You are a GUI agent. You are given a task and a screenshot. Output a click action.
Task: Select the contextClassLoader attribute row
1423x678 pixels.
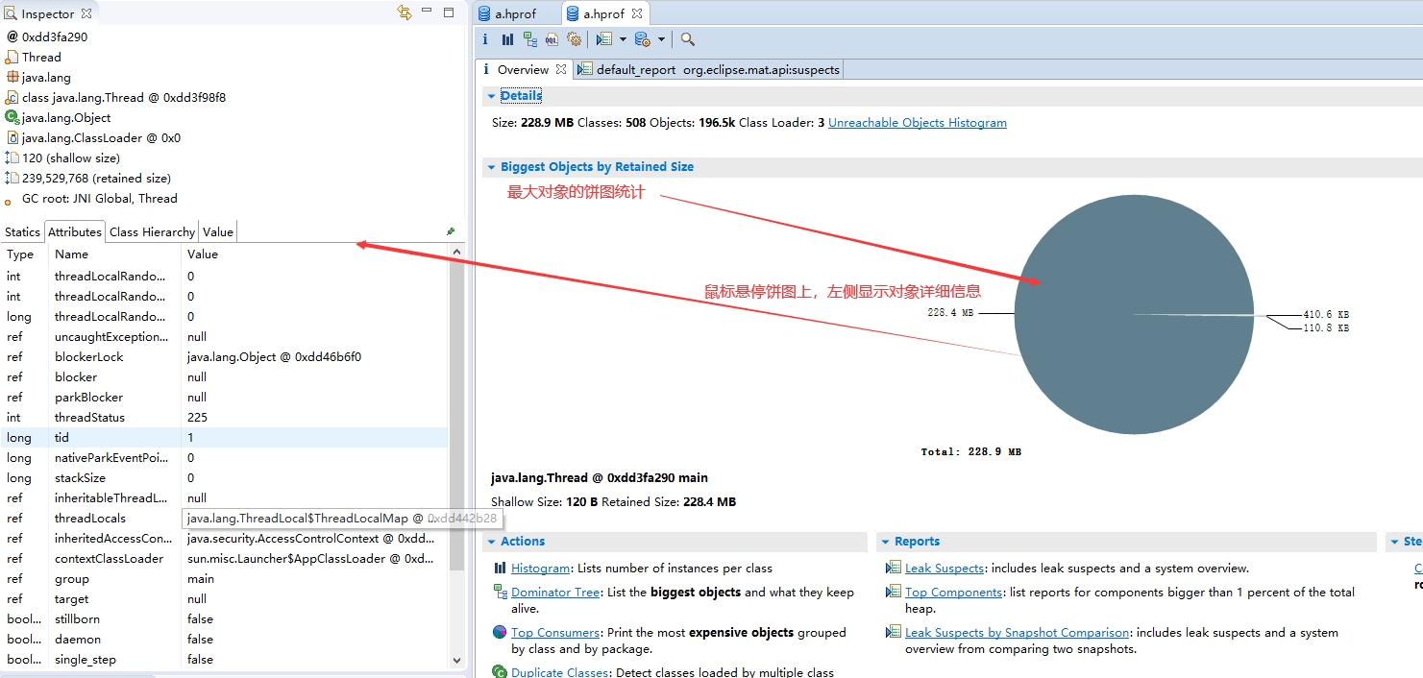pos(225,558)
